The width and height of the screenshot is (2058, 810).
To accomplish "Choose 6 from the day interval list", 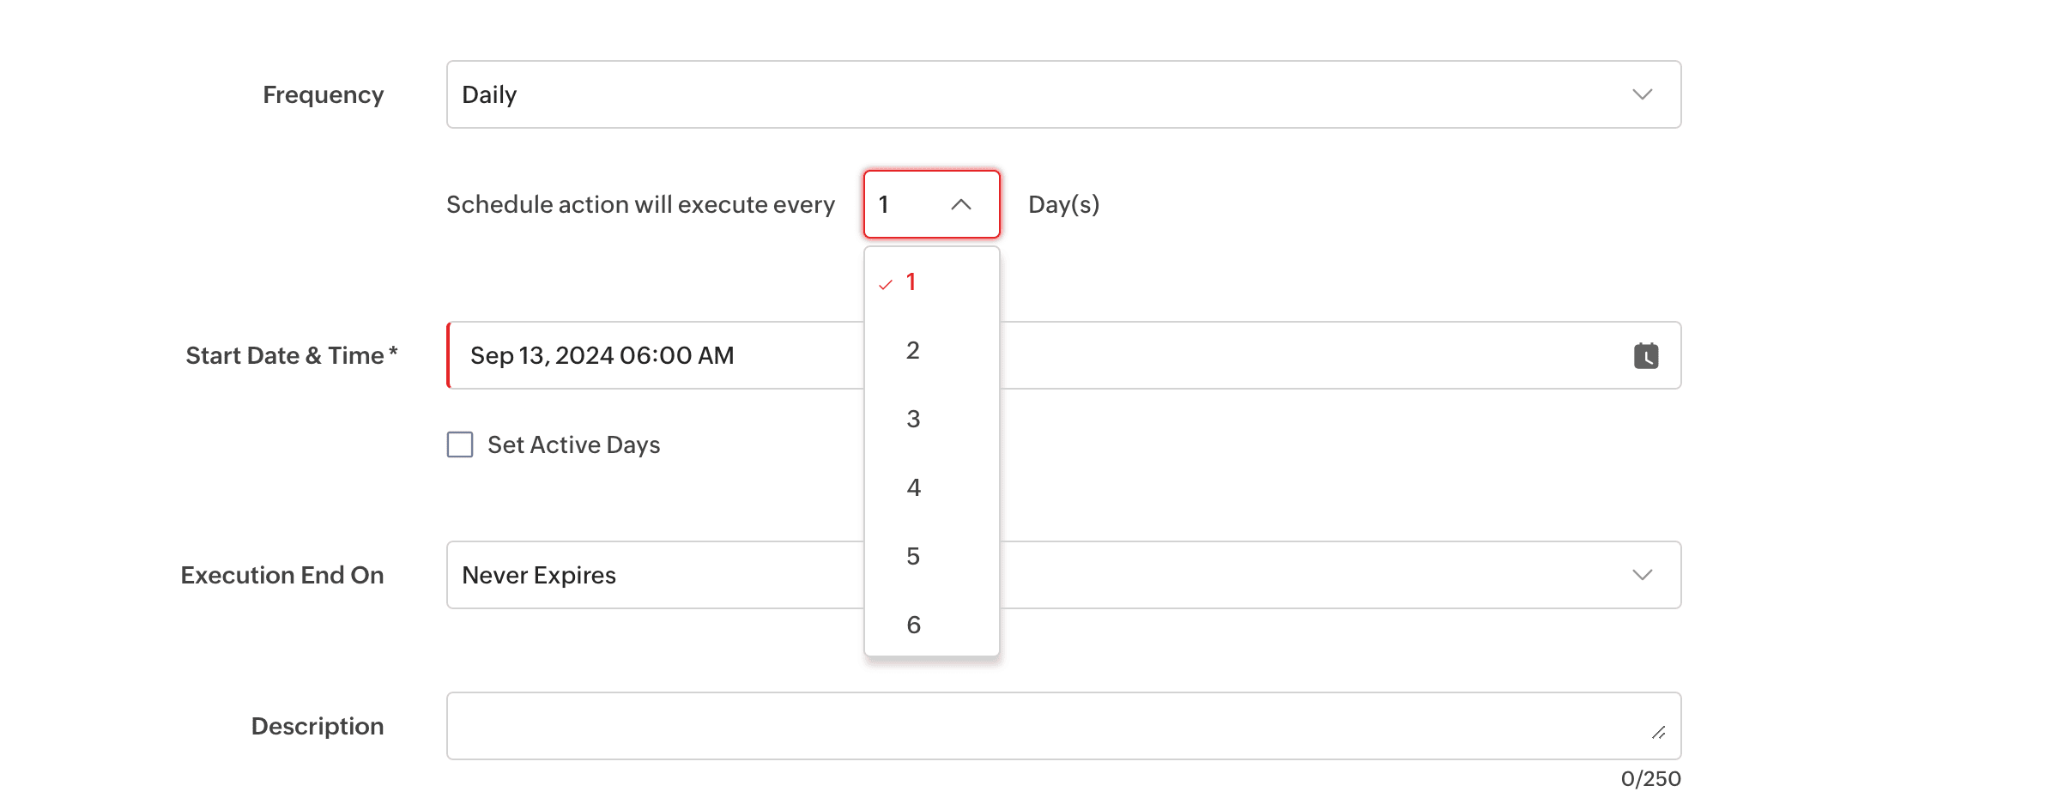I will tap(913, 625).
